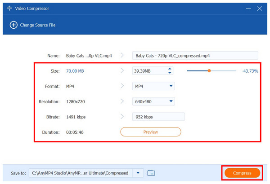The height and width of the screenshot is (184, 270).
Task: Close the Video Compressor window
Action: 259,9
